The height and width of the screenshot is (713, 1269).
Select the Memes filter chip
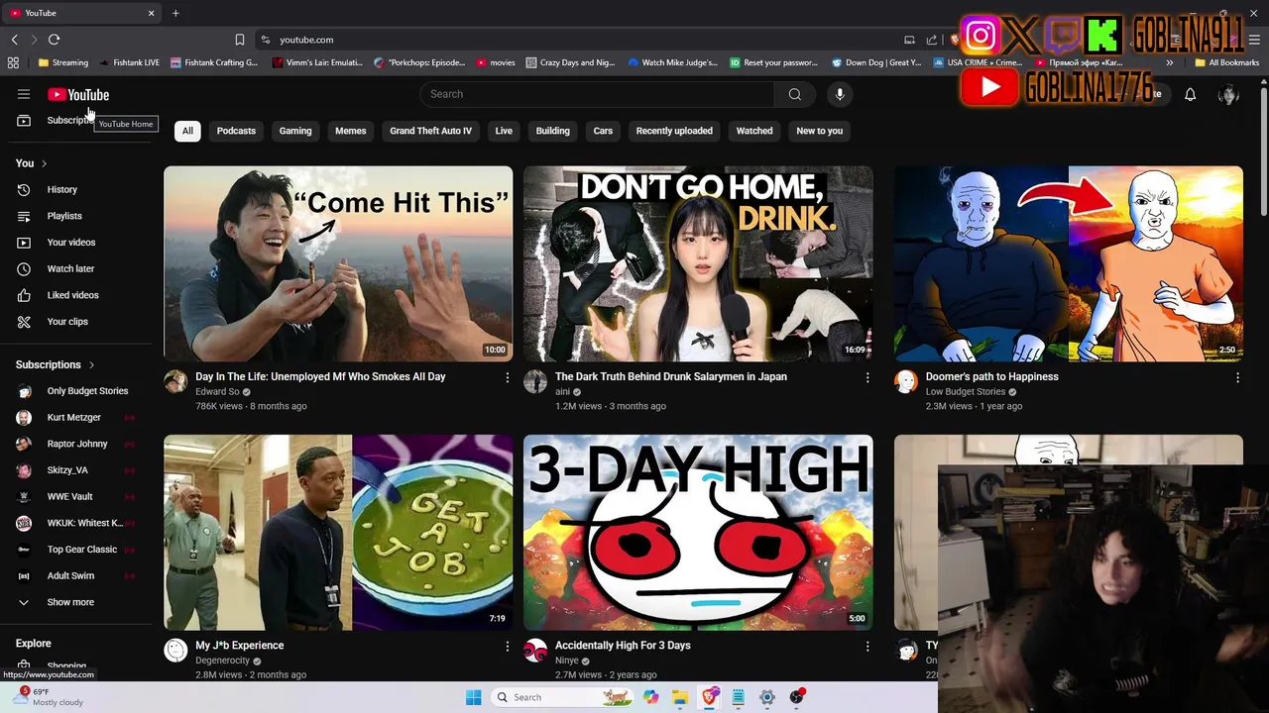pyautogui.click(x=350, y=131)
